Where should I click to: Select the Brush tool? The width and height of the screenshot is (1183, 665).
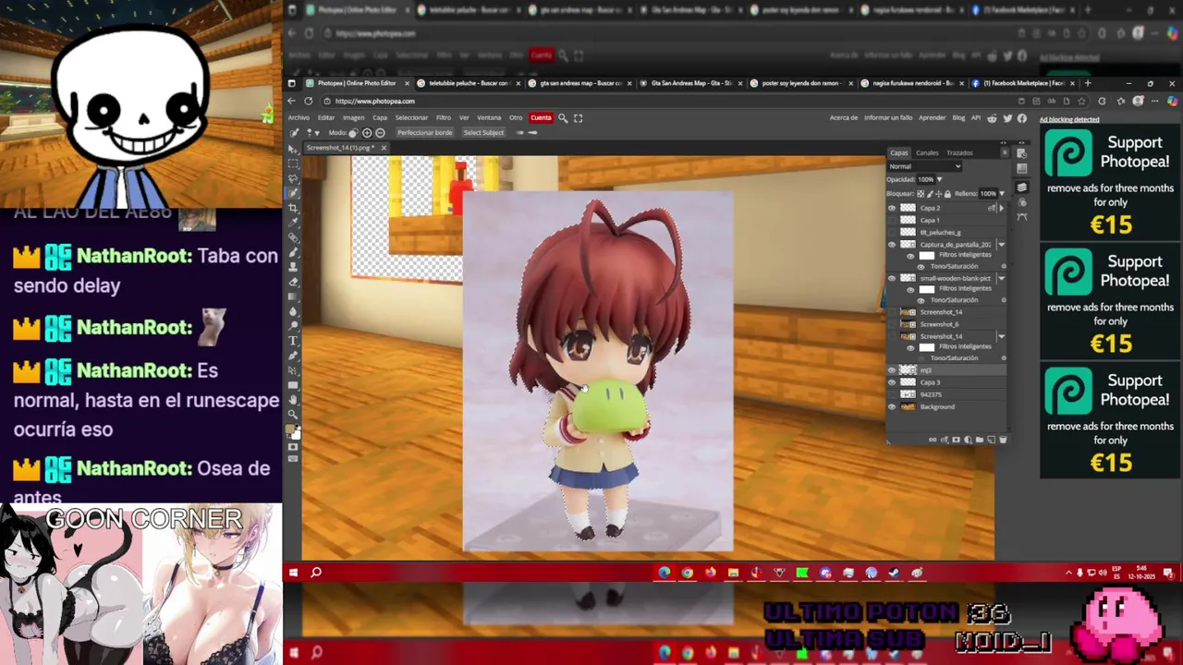pyautogui.click(x=293, y=253)
